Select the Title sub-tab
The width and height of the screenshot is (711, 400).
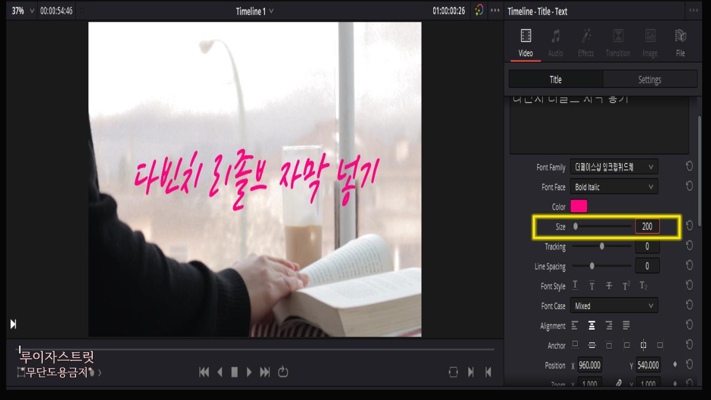click(x=555, y=79)
